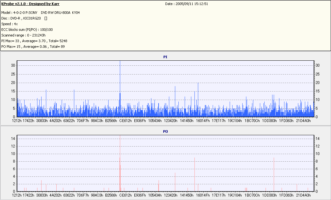Screen dimensions: 331x200
Task: Click '984C3h' on the PO chart x-axis
Action: [97, 195]
